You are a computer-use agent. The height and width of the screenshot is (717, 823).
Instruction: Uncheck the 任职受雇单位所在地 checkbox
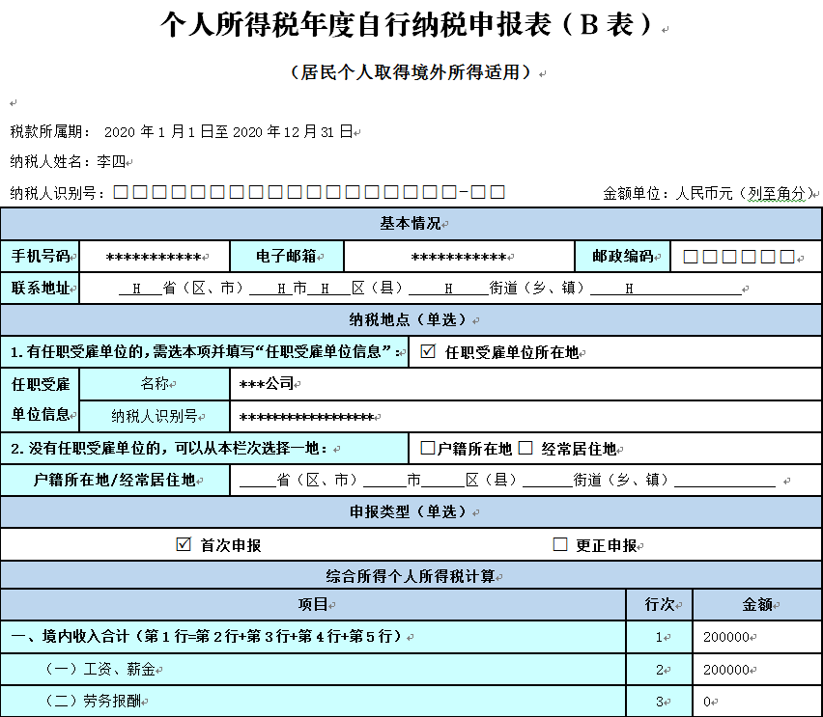coord(428,351)
